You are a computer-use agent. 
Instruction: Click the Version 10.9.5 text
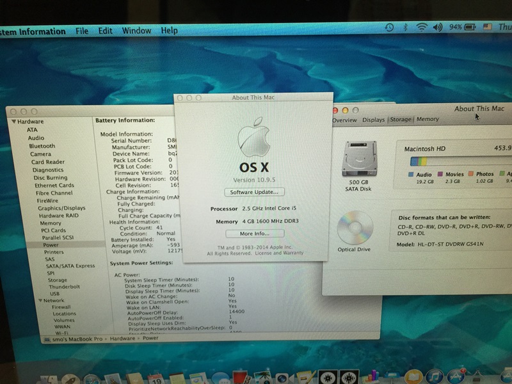point(254,180)
